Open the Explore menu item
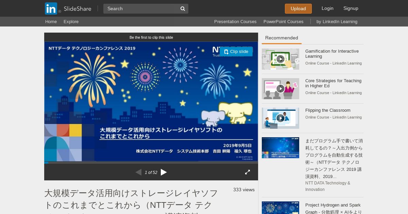 click(71, 21)
